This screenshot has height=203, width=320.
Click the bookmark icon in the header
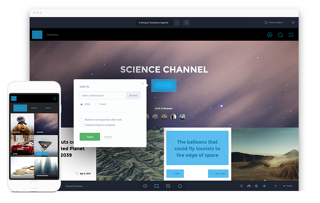tap(291, 35)
